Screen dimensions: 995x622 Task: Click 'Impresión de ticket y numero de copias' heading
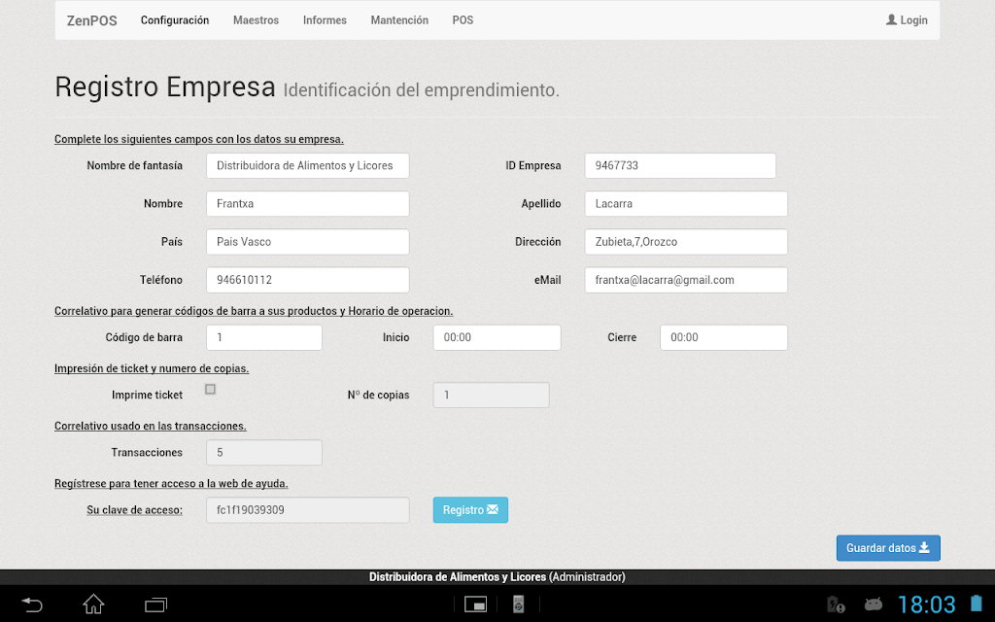pyautogui.click(x=152, y=368)
